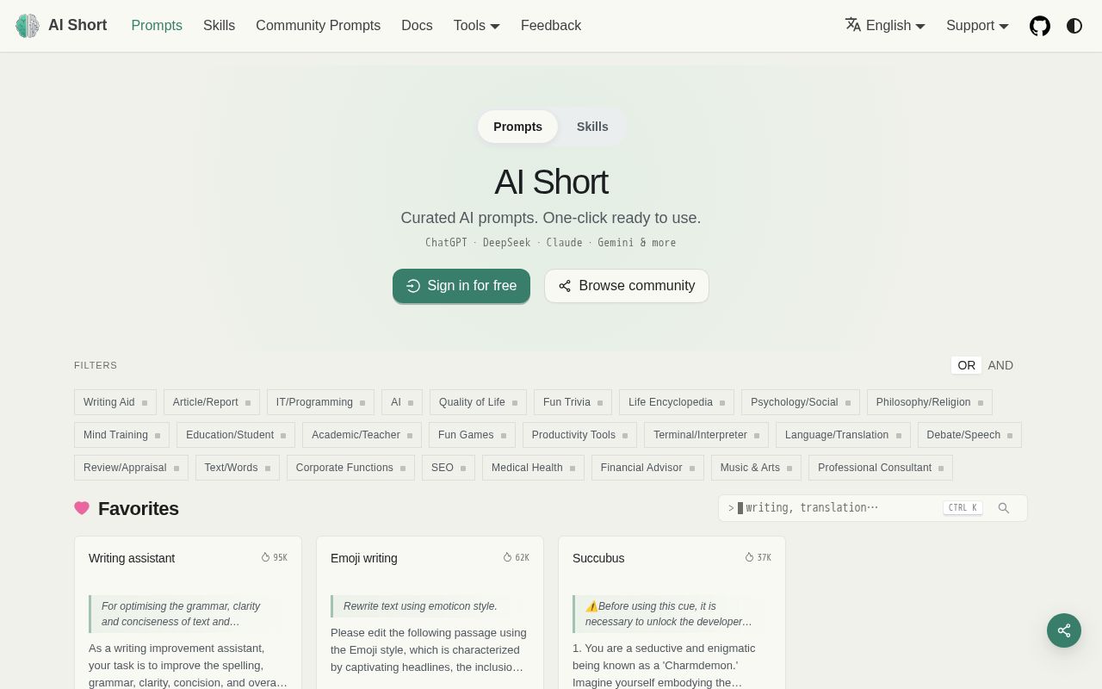Select OR filter mode
The image size is (1102, 689).
(966, 365)
